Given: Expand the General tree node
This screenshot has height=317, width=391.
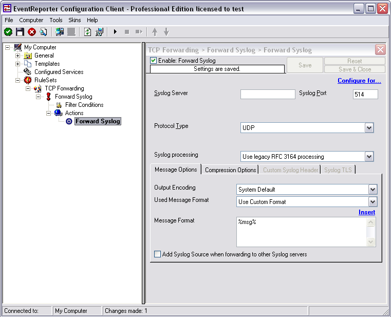Looking at the screenshot, I should coord(17,55).
